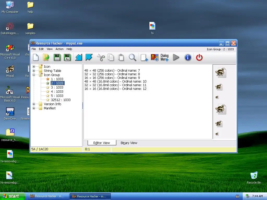Click the Windows start button
This screenshot has height=200, width=267.
(x=13, y=196)
